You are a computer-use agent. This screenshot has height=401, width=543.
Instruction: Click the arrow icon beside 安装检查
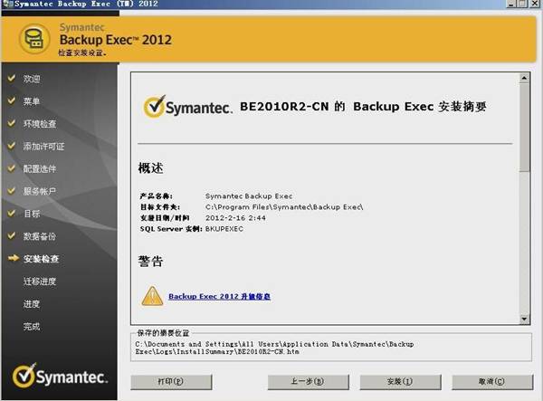[x=12, y=259]
